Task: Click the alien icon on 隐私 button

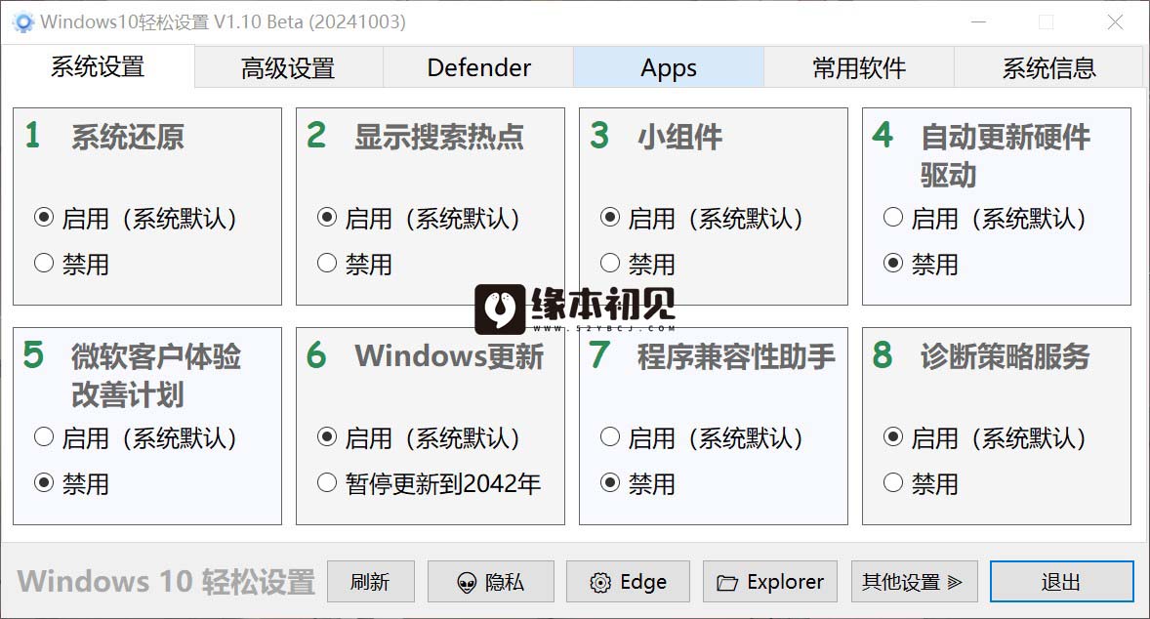Action: [x=467, y=583]
